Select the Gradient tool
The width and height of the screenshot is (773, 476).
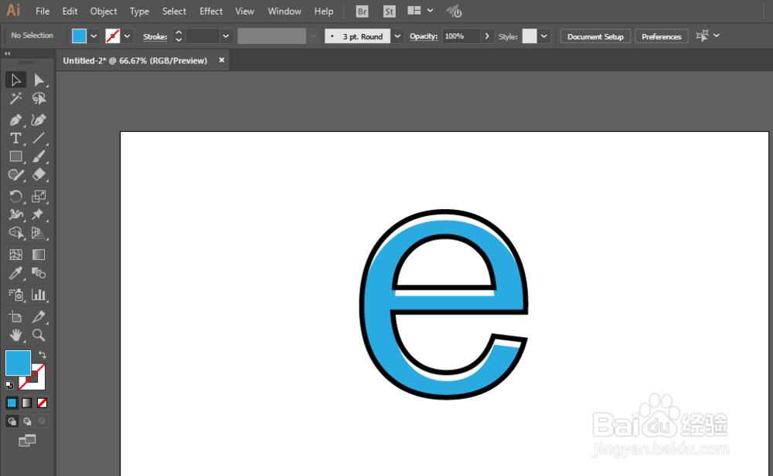pyautogui.click(x=39, y=255)
